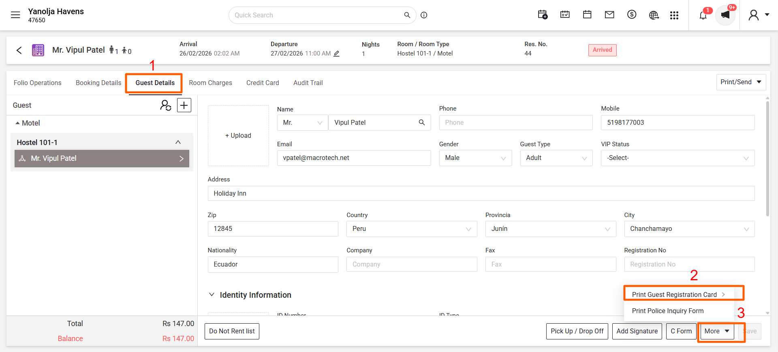This screenshot has width=778, height=352.
Task: Open the Print/Send dropdown
Action: [741, 82]
